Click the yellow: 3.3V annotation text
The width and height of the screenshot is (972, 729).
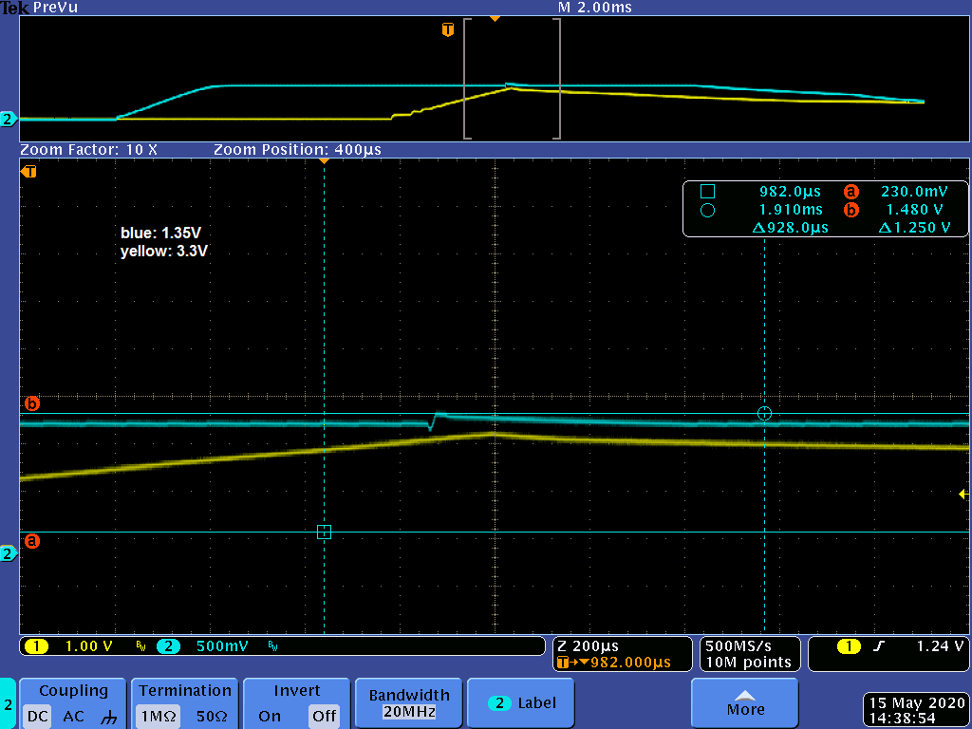click(x=163, y=251)
